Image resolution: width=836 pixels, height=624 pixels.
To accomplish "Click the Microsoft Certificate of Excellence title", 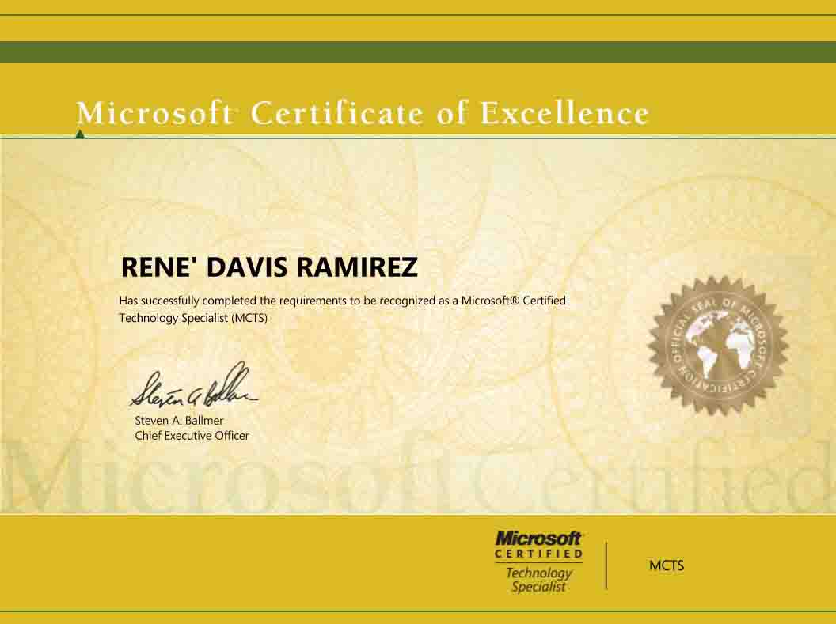I will (x=363, y=113).
